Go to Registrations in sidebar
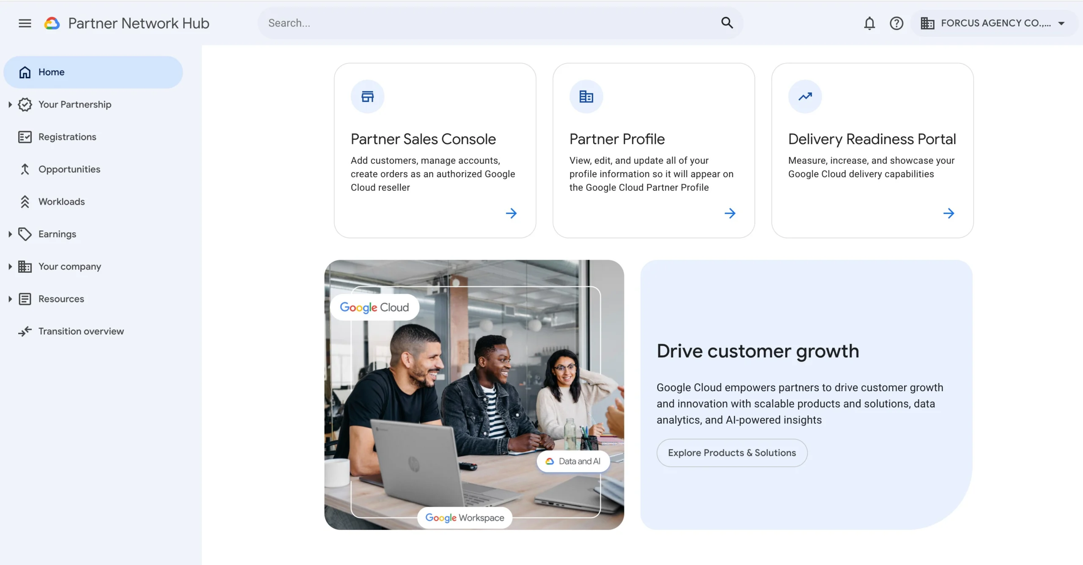This screenshot has width=1083, height=565. pos(67,137)
